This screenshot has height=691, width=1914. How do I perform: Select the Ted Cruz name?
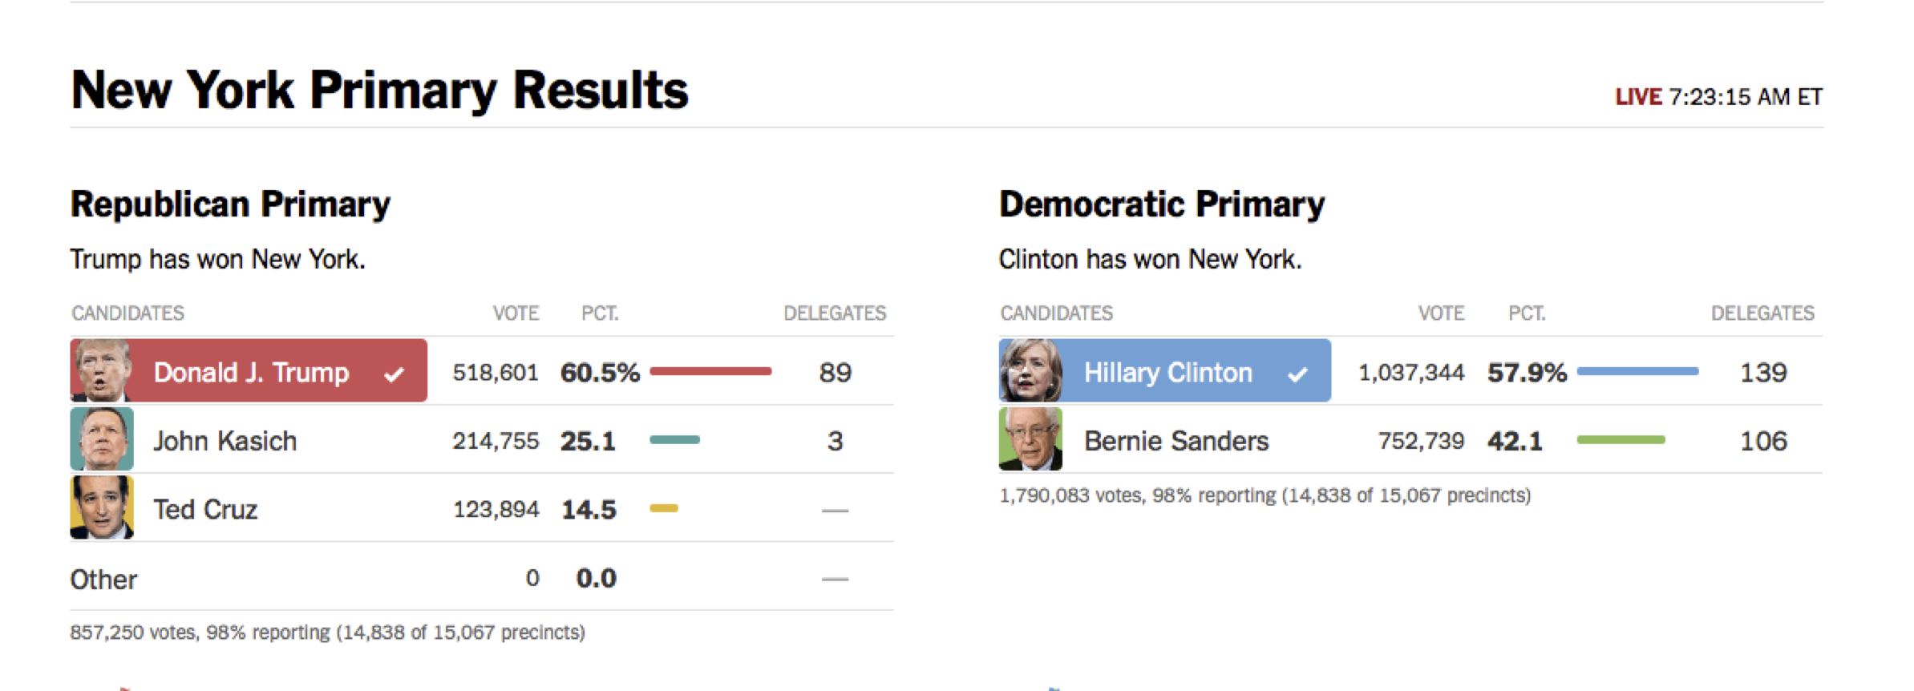205,510
